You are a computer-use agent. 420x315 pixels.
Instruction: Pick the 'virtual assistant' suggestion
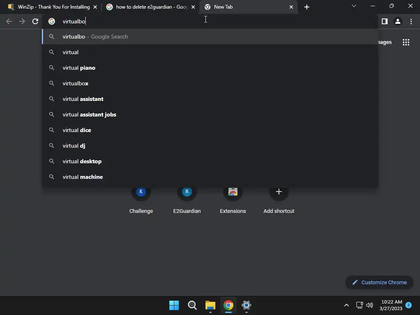click(210, 99)
